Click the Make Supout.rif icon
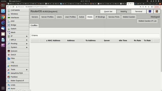The width and height of the screenshot is (162, 91). [9, 81]
